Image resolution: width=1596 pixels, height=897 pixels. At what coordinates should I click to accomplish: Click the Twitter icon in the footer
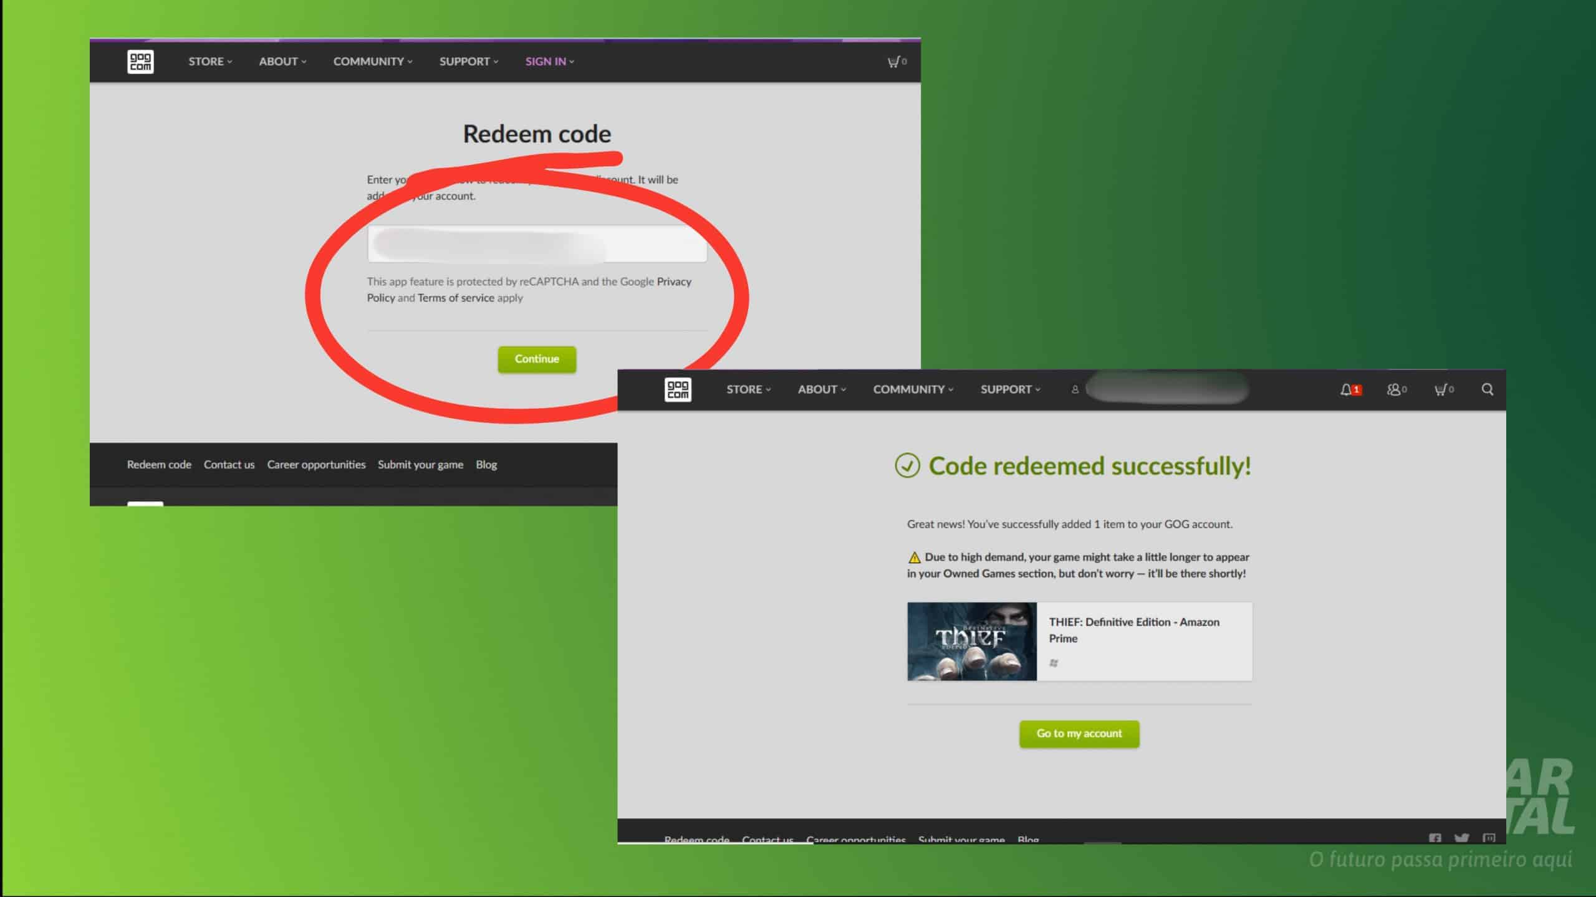click(x=1462, y=838)
